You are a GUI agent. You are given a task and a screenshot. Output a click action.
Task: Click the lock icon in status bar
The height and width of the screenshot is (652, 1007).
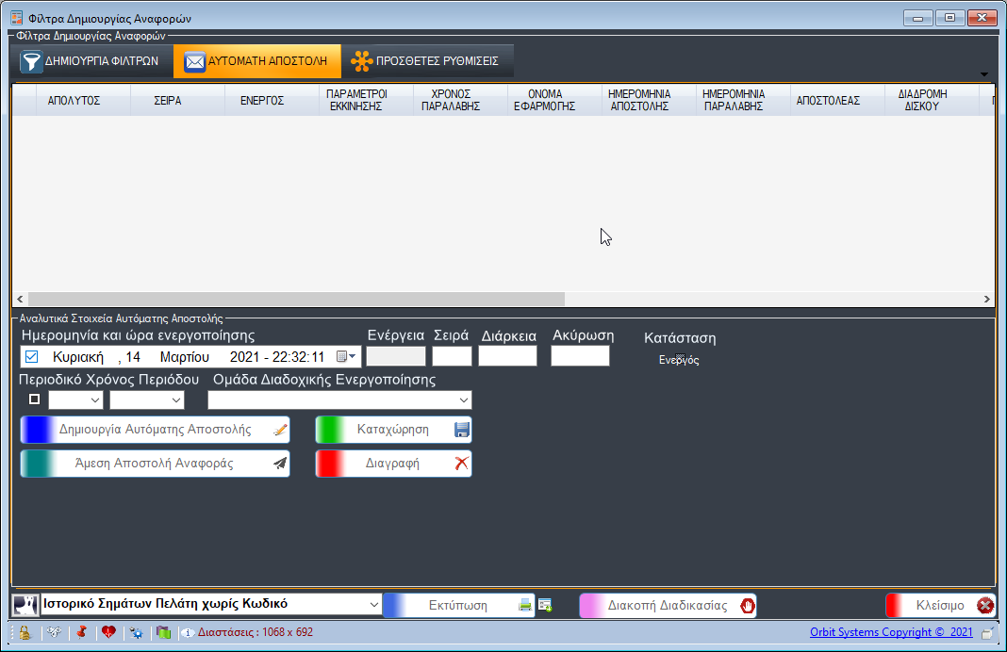click(x=24, y=632)
